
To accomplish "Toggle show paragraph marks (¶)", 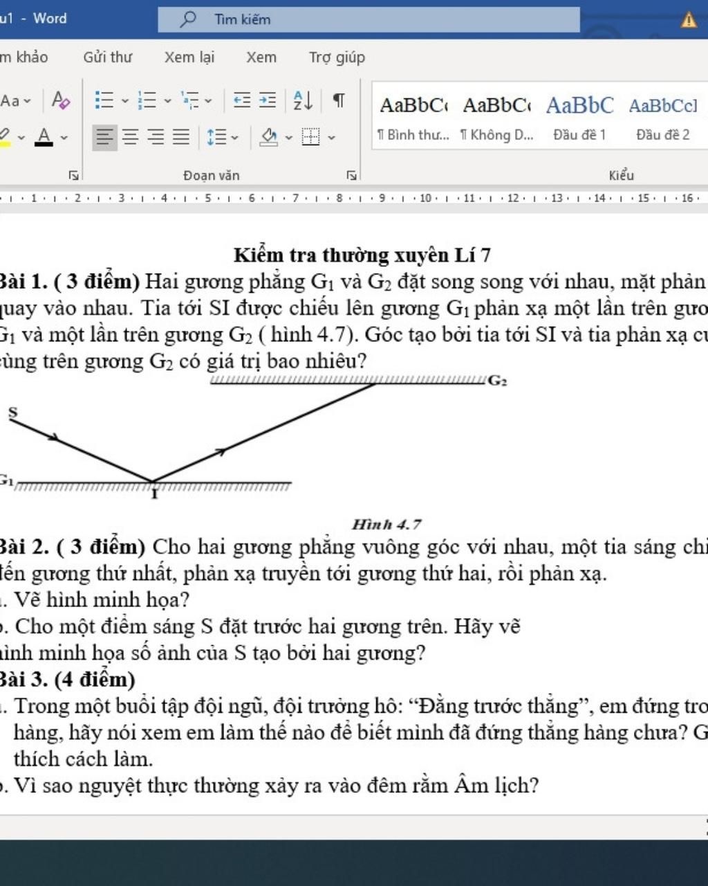I will coord(339,100).
